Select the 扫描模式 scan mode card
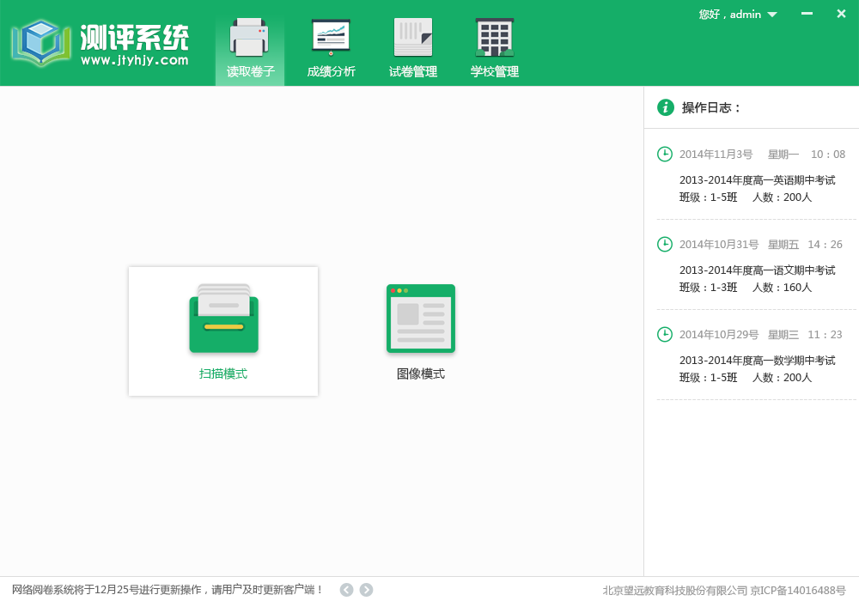The height and width of the screenshot is (601, 859). [223, 331]
